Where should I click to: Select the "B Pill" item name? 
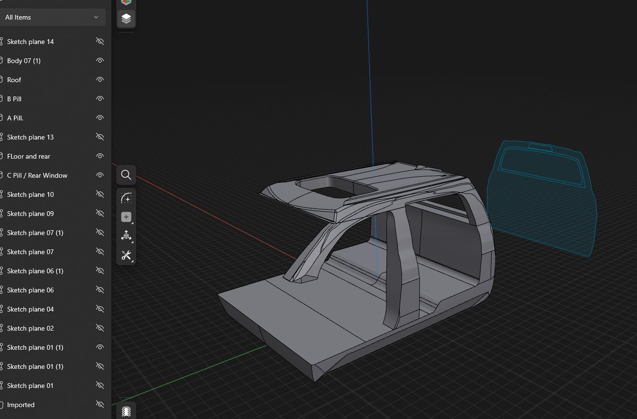[14, 99]
